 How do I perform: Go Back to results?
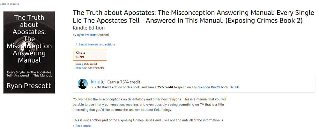10,4
